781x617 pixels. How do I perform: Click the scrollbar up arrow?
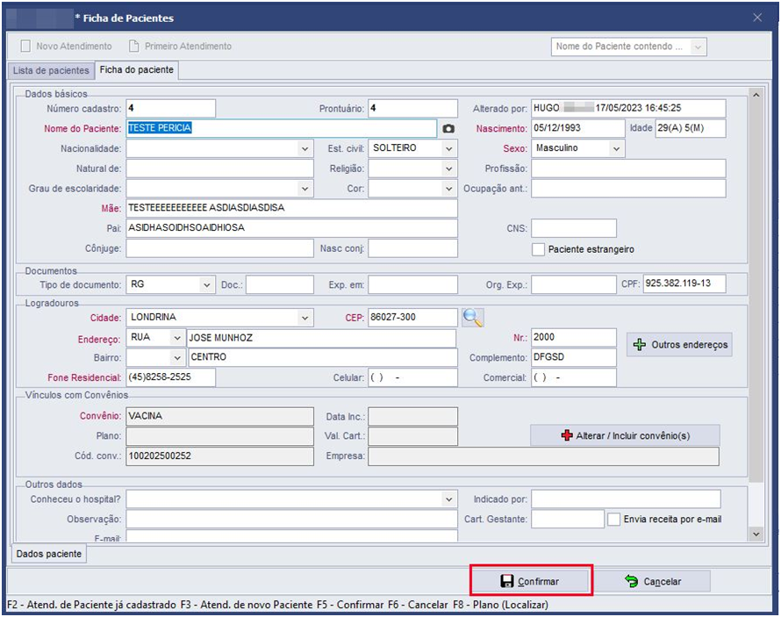point(756,95)
